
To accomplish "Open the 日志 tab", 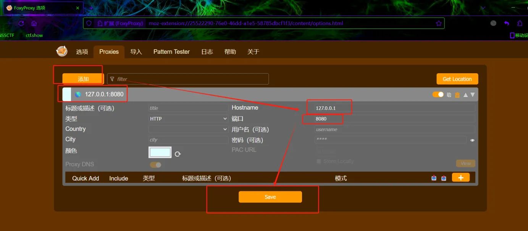I will coord(207,52).
